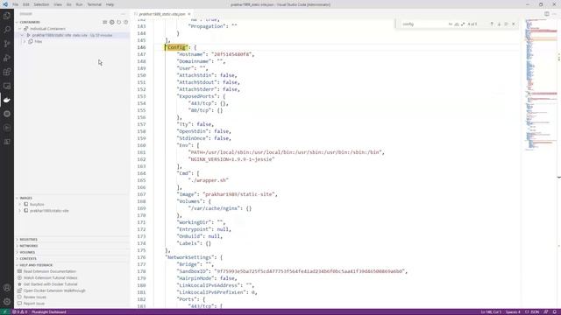561x315 pixels.
Task: Click the remote indicator in status bar
Action: (4, 311)
